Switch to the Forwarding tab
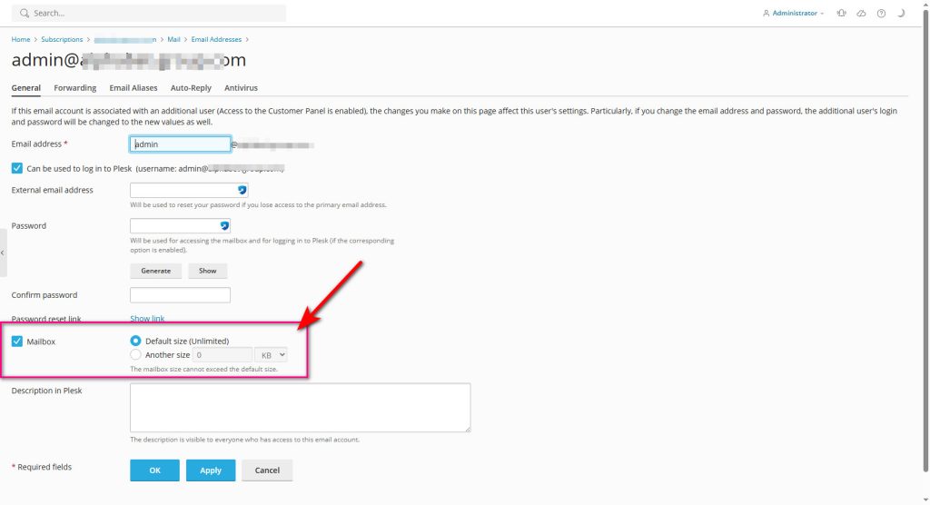The image size is (930, 505). click(74, 88)
